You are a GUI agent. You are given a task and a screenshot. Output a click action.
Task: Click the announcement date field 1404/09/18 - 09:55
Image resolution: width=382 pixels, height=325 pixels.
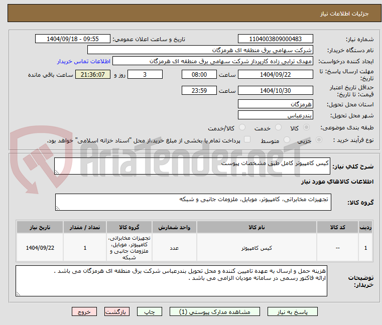[73, 39]
